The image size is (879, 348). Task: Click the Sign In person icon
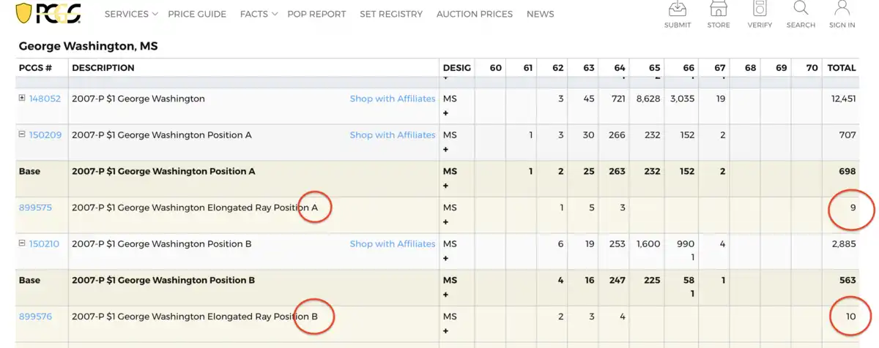click(842, 9)
